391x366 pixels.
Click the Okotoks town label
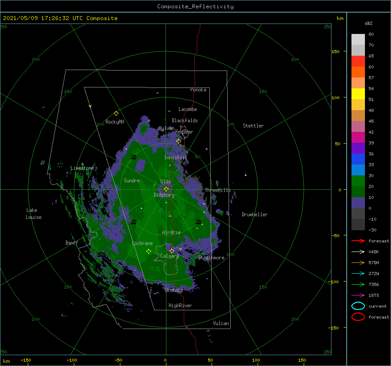click(x=174, y=290)
